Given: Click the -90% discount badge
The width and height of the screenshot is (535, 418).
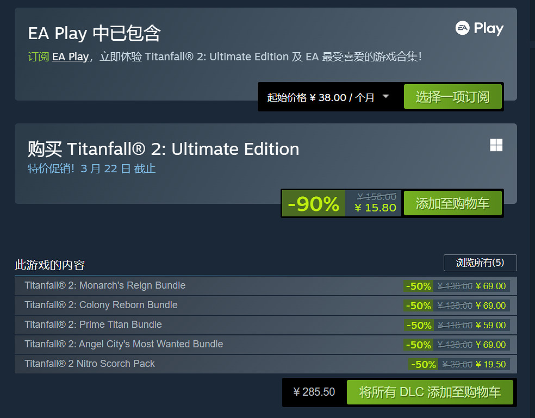Looking at the screenshot, I should coord(314,204).
